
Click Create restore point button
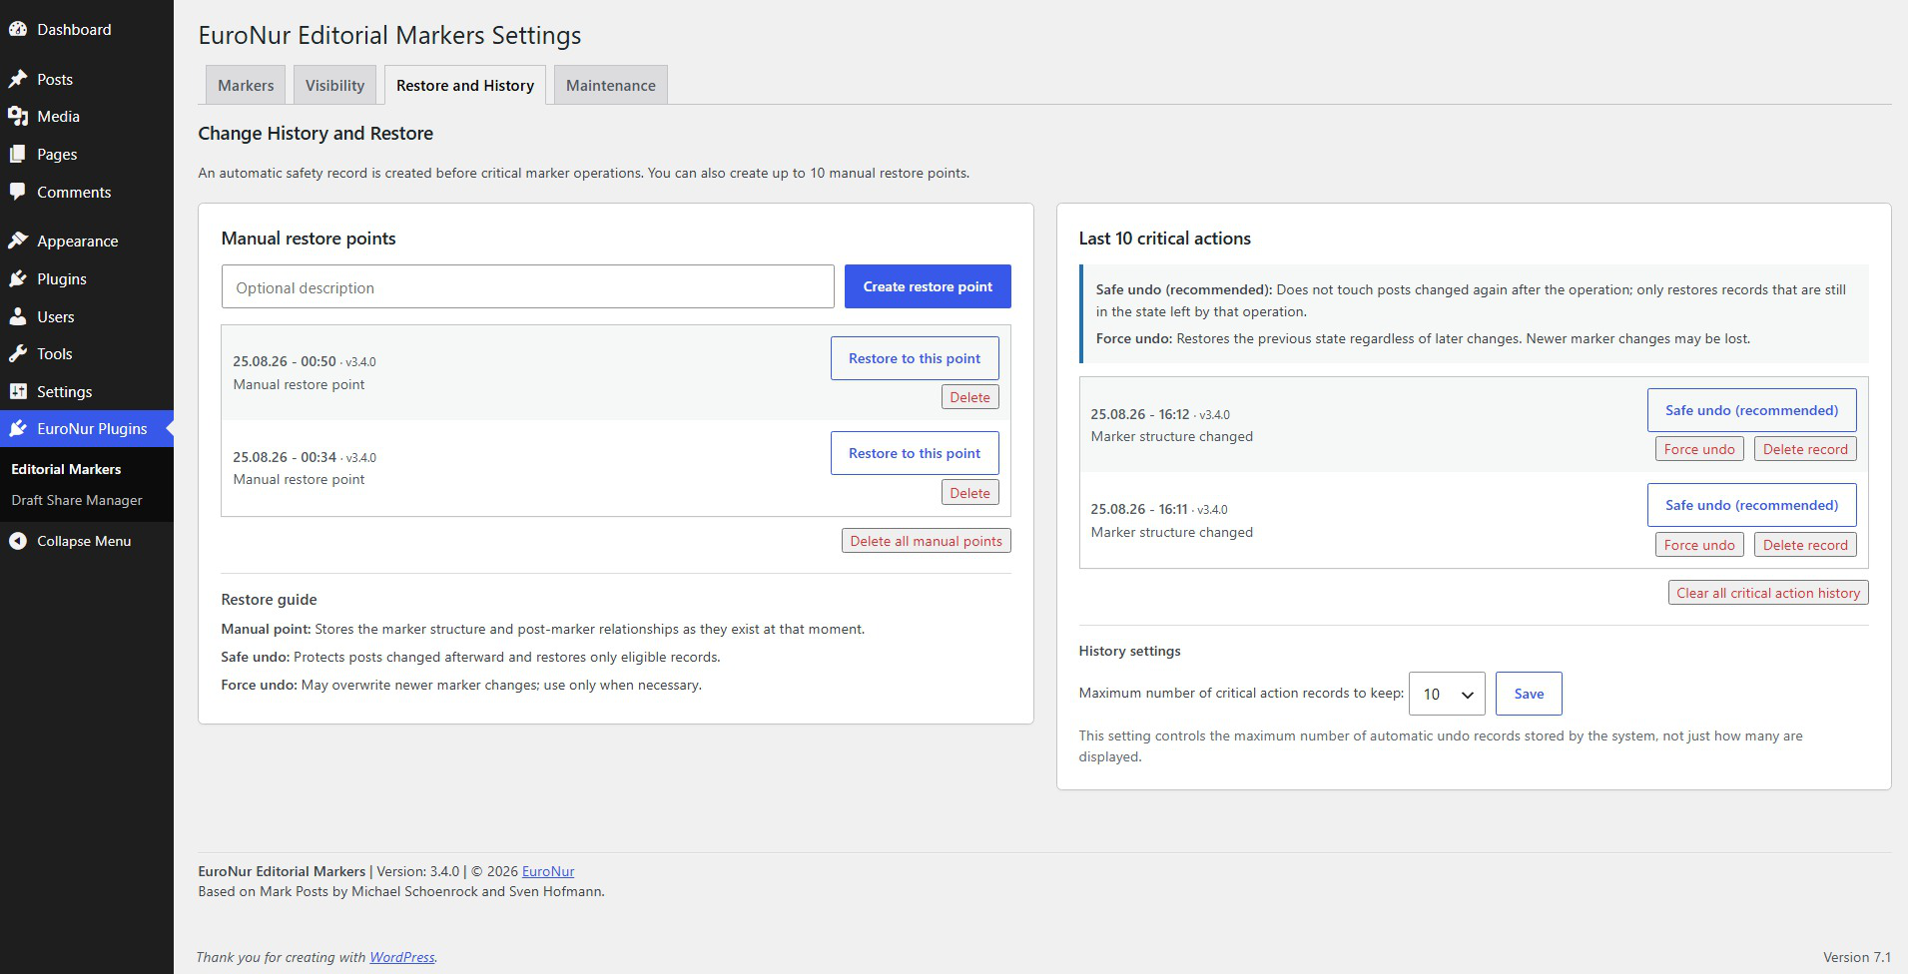pyautogui.click(x=928, y=286)
